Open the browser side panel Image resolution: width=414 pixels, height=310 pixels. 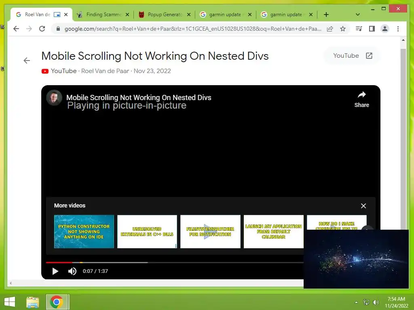click(x=372, y=29)
